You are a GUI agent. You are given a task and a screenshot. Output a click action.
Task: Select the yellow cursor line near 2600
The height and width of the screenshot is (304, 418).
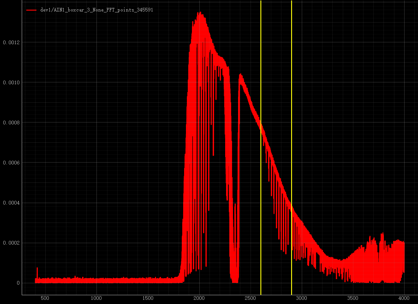click(261, 147)
